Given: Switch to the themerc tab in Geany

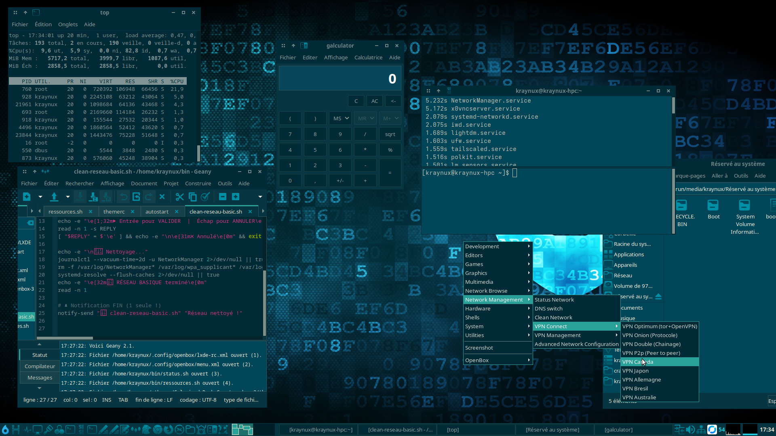Looking at the screenshot, I should (x=114, y=212).
